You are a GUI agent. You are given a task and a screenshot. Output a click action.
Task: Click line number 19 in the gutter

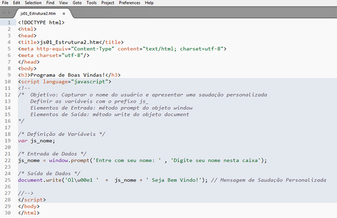pyautogui.click(x=8, y=141)
